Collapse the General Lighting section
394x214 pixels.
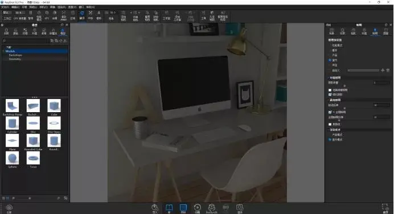pos(329,100)
